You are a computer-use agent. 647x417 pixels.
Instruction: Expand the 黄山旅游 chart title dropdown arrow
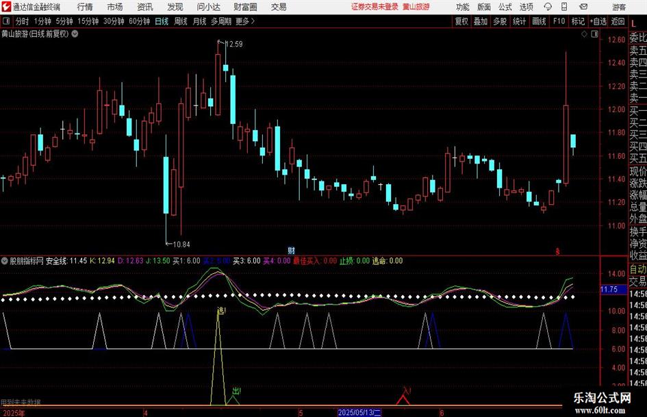click(x=75, y=34)
